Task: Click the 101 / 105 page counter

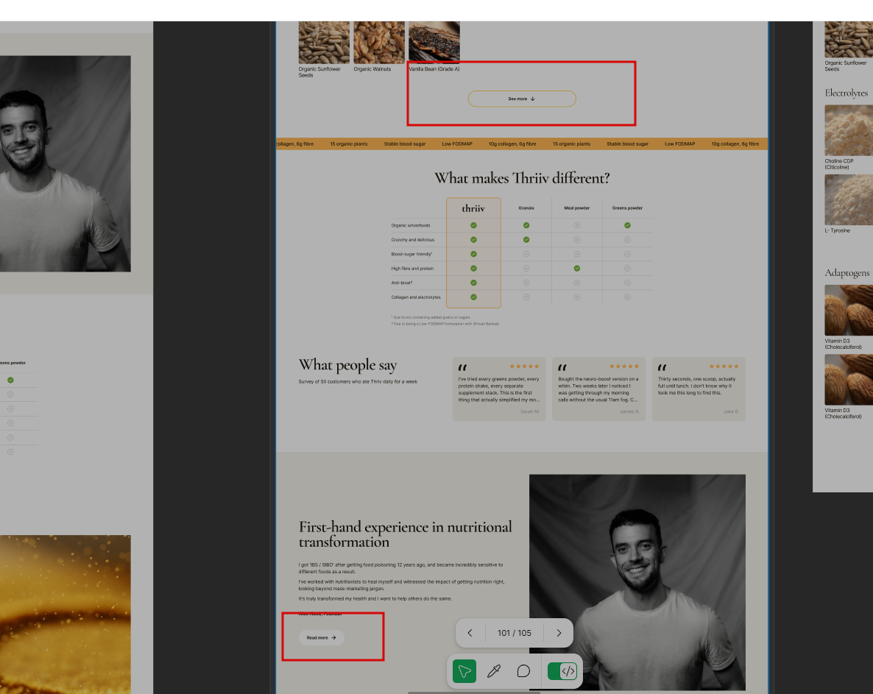Action: click(515, 633)
